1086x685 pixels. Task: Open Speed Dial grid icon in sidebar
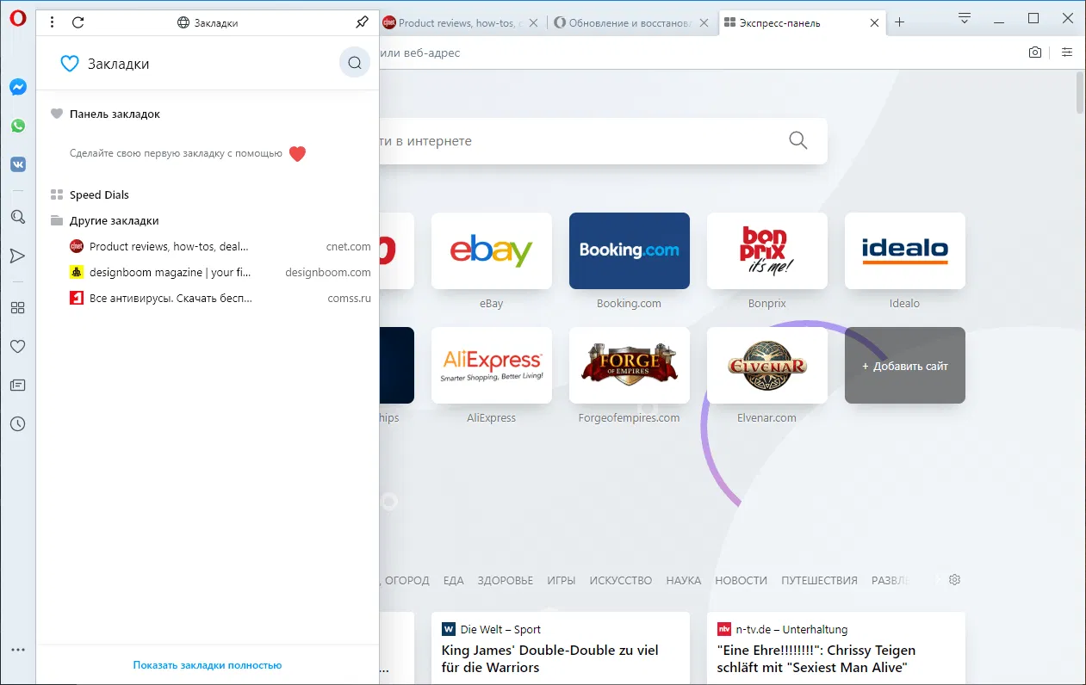point(17,308)
